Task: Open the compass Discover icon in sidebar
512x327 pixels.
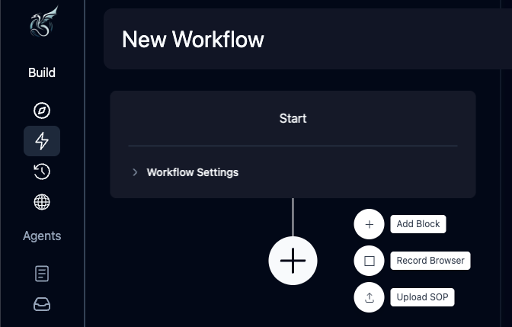Action: 42,111
